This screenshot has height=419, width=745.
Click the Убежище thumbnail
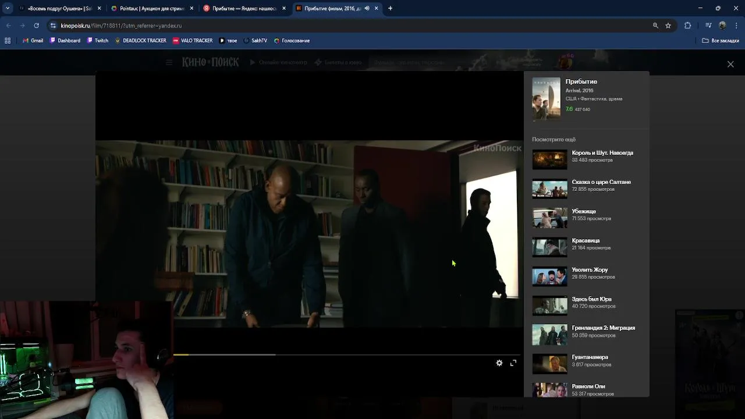(x=549, y=218)
